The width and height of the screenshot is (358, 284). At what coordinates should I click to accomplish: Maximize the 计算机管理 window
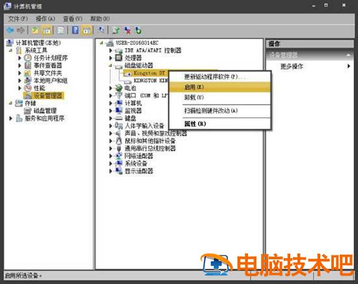click(x=326, y=5)
